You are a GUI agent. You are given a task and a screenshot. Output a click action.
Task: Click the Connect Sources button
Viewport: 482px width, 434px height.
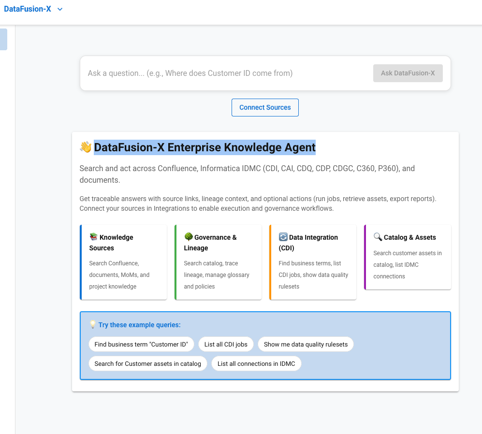click(x=265, y=107)
